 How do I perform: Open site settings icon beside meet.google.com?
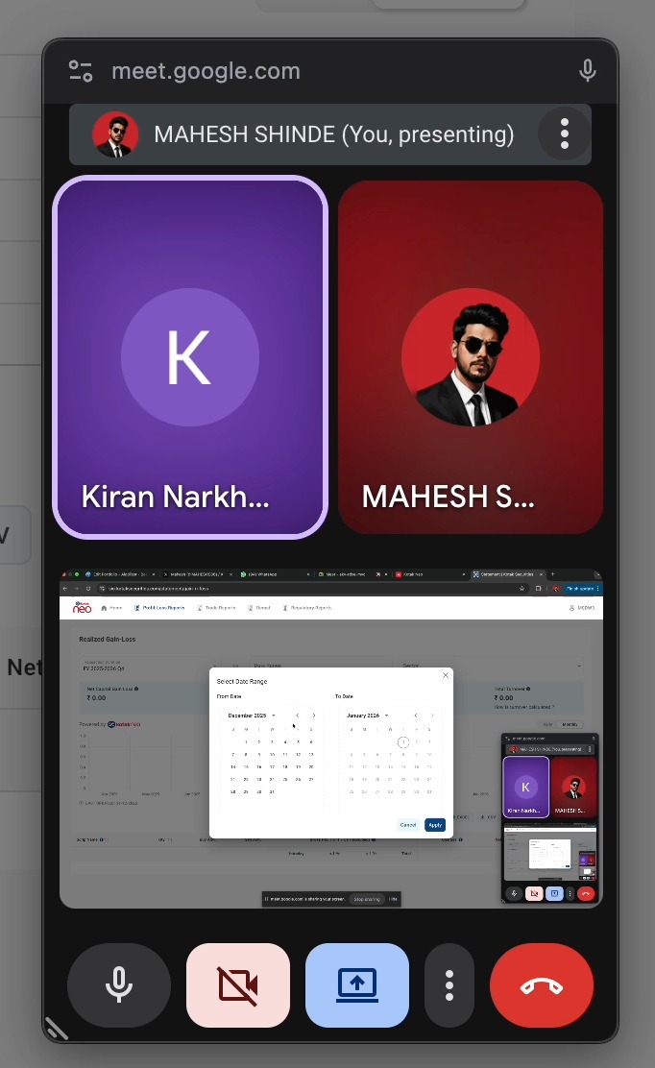[x=81, y=71]
